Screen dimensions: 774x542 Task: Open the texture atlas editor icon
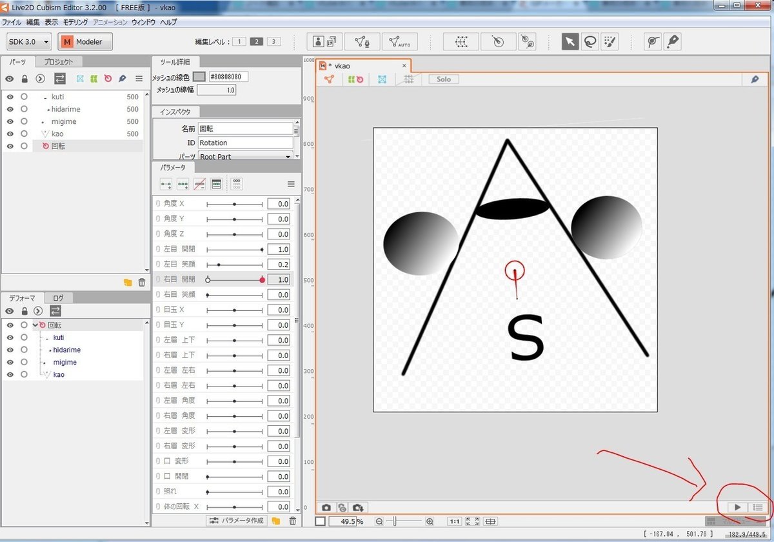[x=324, y=42]
